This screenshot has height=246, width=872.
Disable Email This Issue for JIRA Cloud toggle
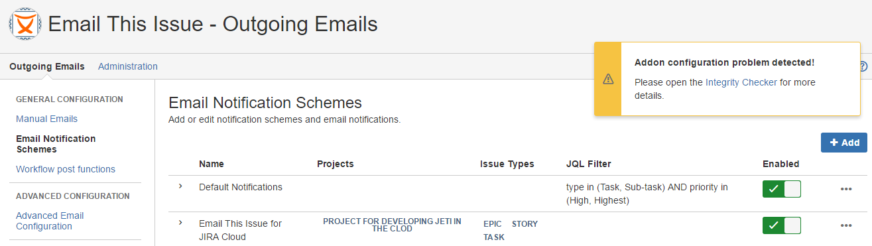[782, 225]
